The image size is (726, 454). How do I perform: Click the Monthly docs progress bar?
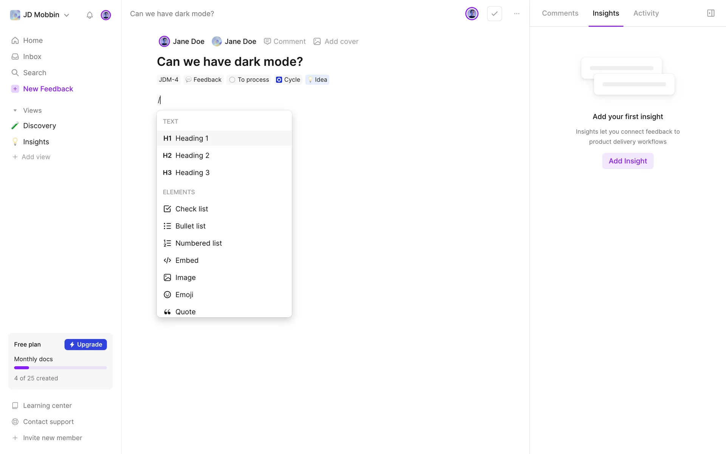click(60, 368)
